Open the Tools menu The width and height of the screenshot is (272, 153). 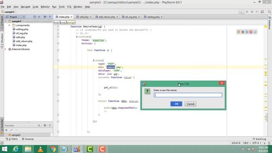[x=62, y=7]
